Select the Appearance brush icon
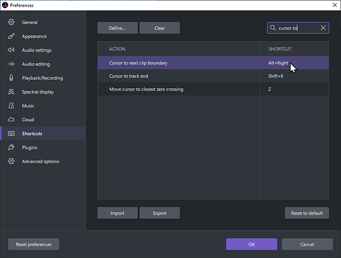 point(11,36)
